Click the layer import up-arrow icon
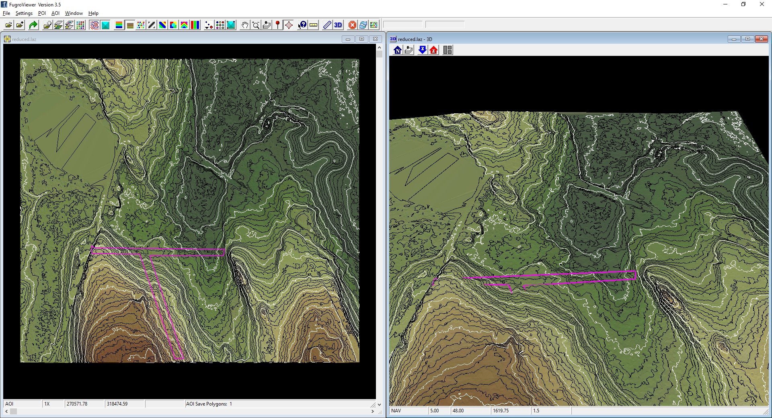Viewport: 772px width, 418px height. pos(58,25)
